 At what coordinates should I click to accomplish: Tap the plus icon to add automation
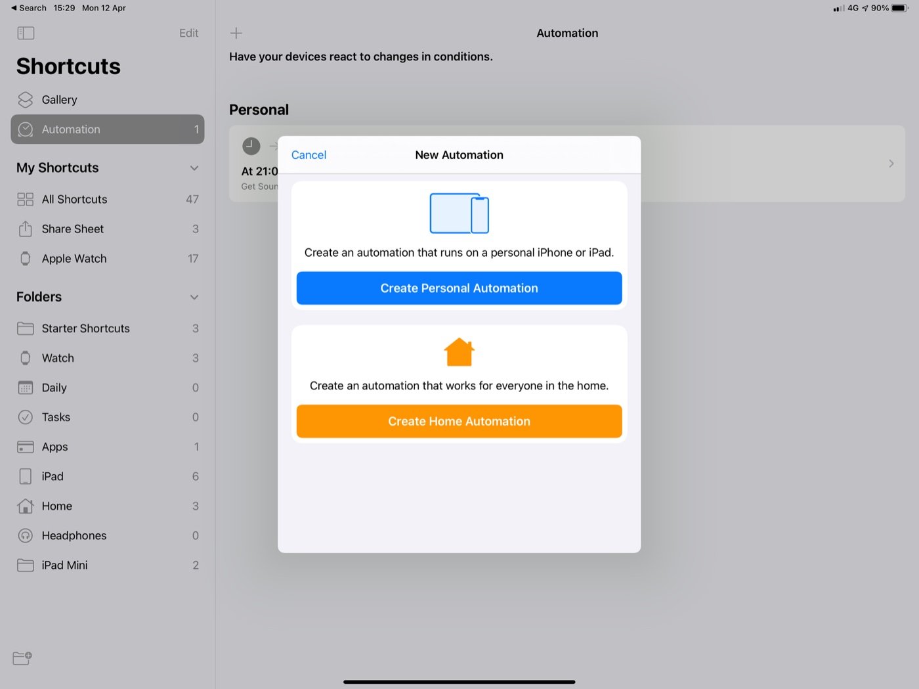(236, 33)
